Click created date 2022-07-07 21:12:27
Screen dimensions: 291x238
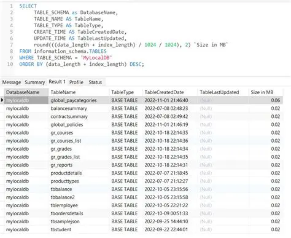click(x=166, y=181)
